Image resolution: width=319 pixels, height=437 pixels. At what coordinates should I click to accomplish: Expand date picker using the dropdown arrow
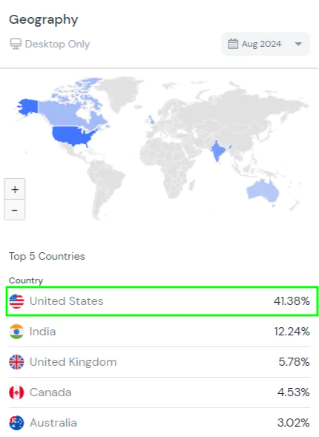click(298, 44)
